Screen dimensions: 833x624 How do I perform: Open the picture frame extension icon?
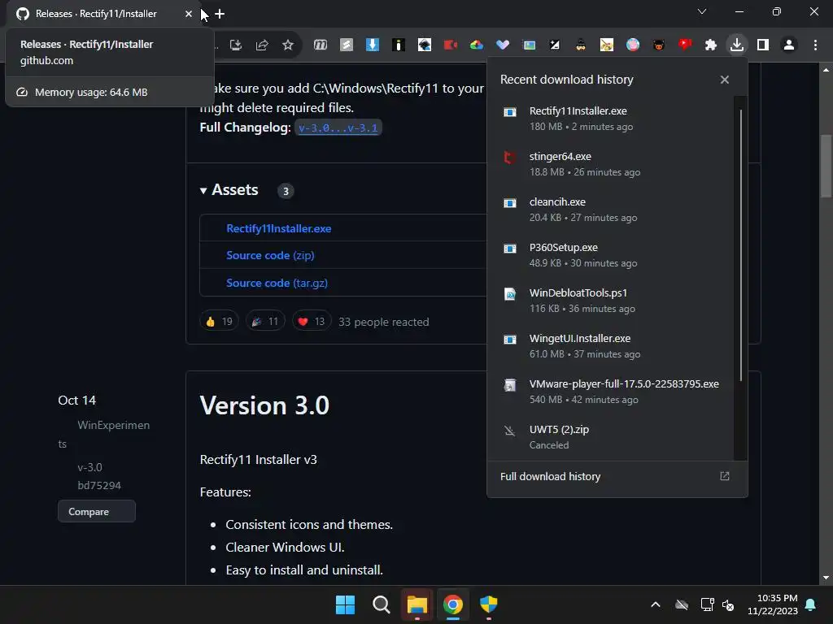(x=529, y=45)
